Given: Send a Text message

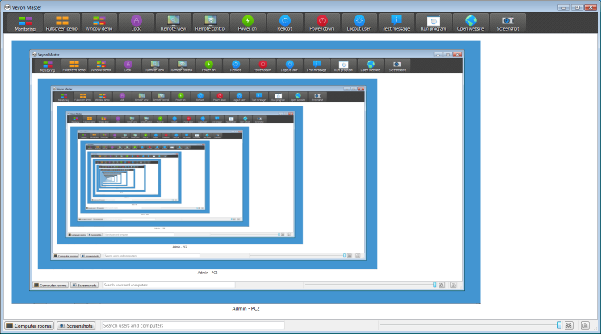Looking at the screenshot, I should [397, 23].
